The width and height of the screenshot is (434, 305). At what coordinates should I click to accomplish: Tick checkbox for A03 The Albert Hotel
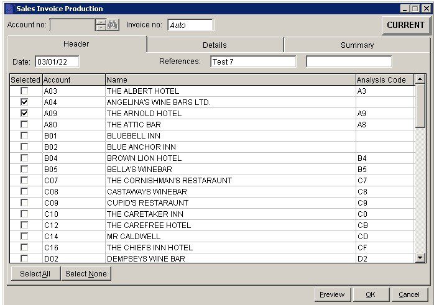pyautogui.click(x=24, y=91)
